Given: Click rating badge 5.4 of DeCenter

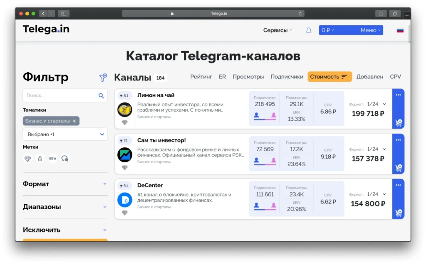Looking at the screenshot, I should (x=124, y=186).
